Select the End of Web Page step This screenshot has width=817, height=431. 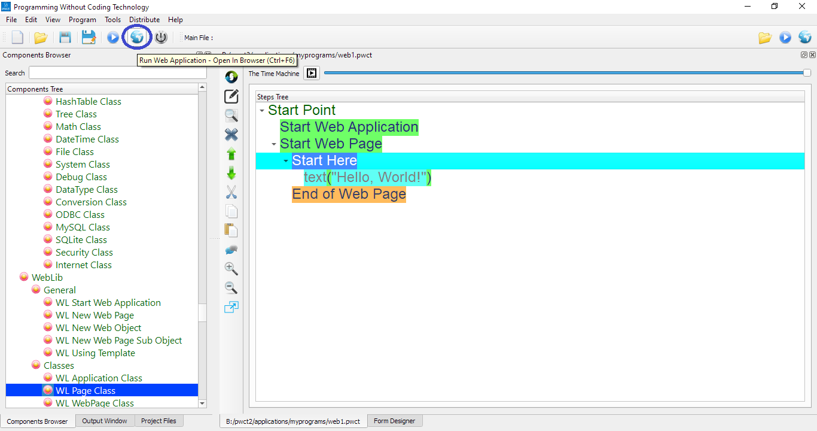pos(349,195)
